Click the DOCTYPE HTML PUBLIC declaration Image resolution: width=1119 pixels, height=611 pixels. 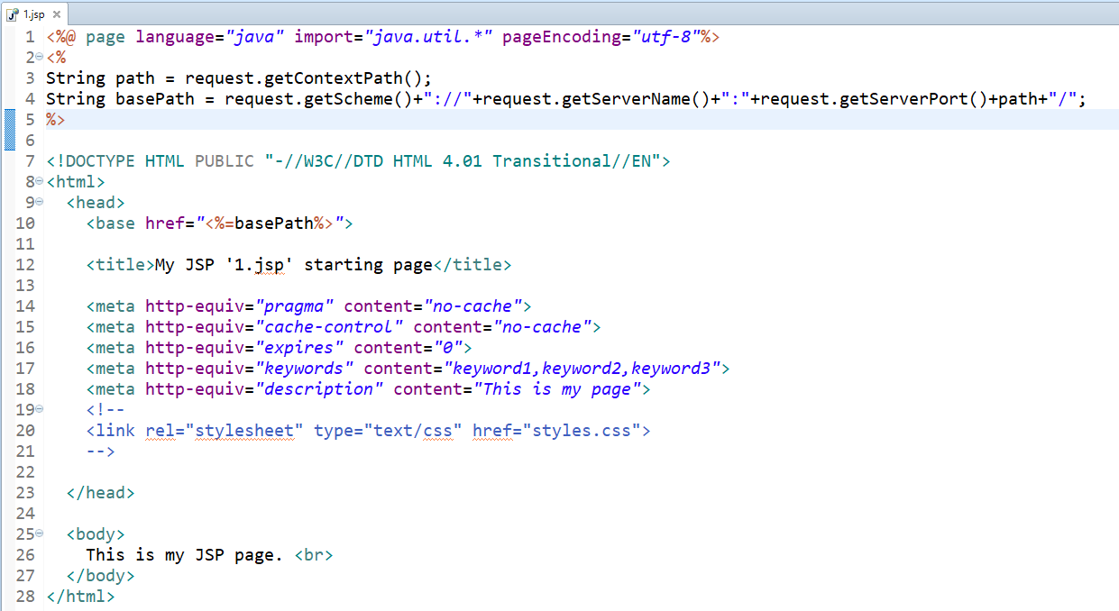point(359,161)
